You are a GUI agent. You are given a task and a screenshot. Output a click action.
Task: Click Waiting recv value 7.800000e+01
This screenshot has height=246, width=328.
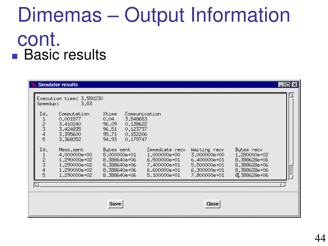pos(208,175)
